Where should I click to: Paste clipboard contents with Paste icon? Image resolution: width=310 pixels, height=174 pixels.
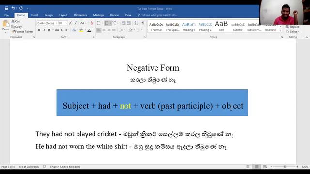(6, 24)
